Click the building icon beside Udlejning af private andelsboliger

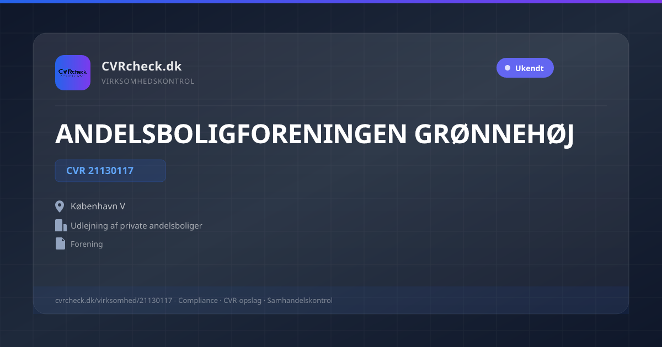61,225
